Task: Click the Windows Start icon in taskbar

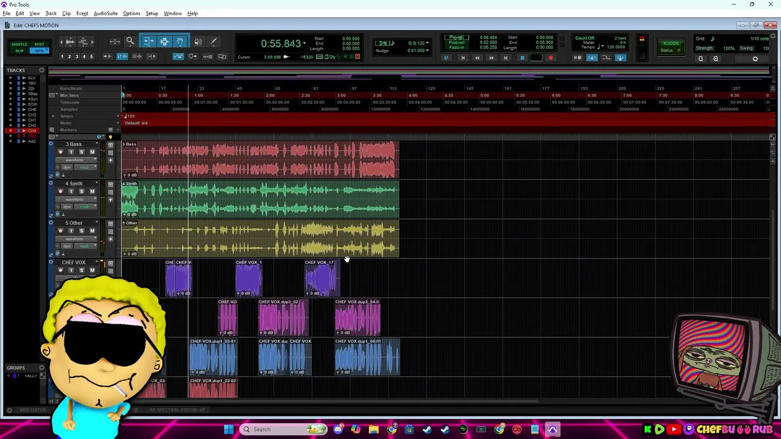Action: click(229, 429)
